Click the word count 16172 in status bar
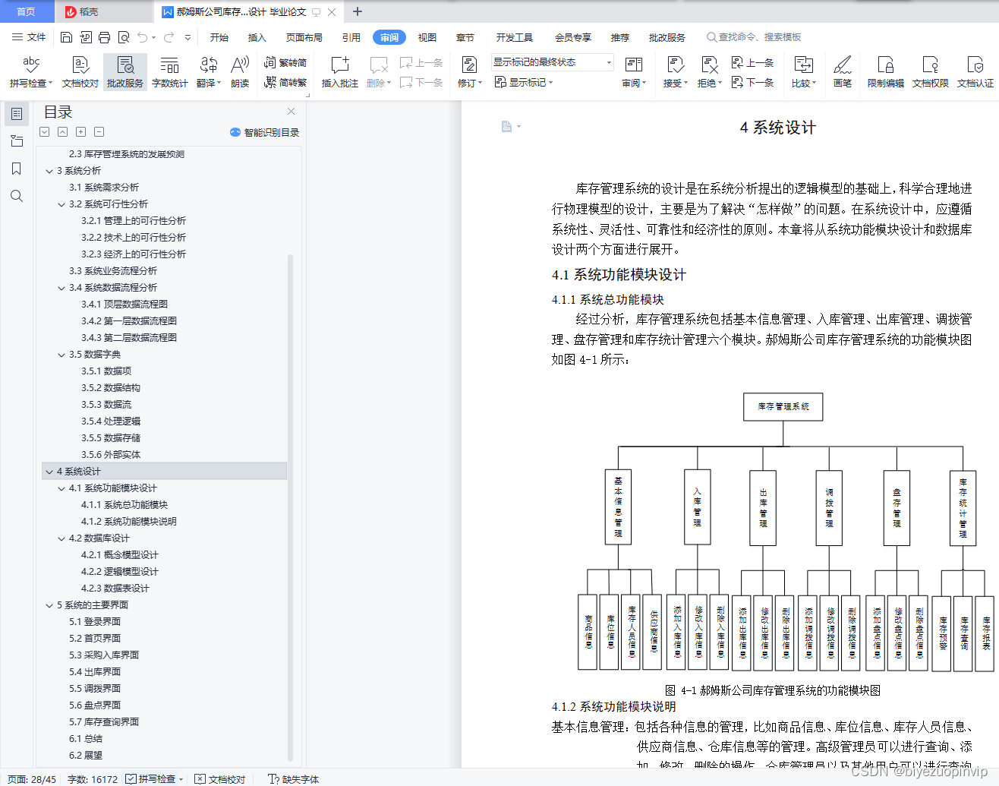The height and width of the screenshot is (786, 999). pyautogui.click(x=93, y=779)
